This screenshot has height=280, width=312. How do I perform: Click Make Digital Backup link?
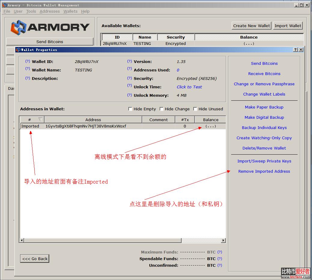pyautogui.click(x=264, y=117)
